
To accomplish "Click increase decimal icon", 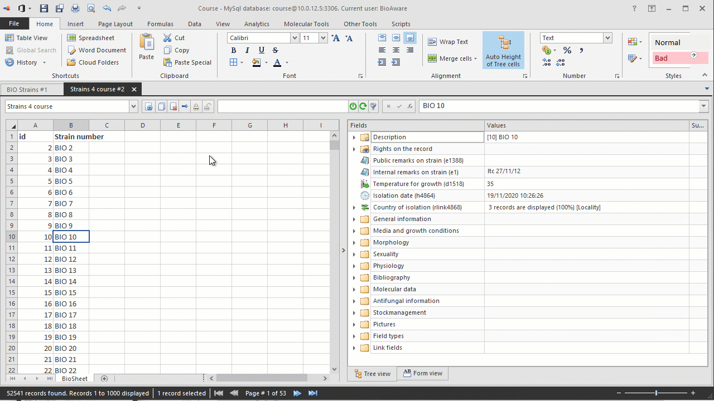I will [547, 62].
